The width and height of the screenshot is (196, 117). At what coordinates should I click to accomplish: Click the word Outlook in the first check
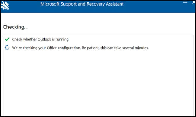coord(44,39)
